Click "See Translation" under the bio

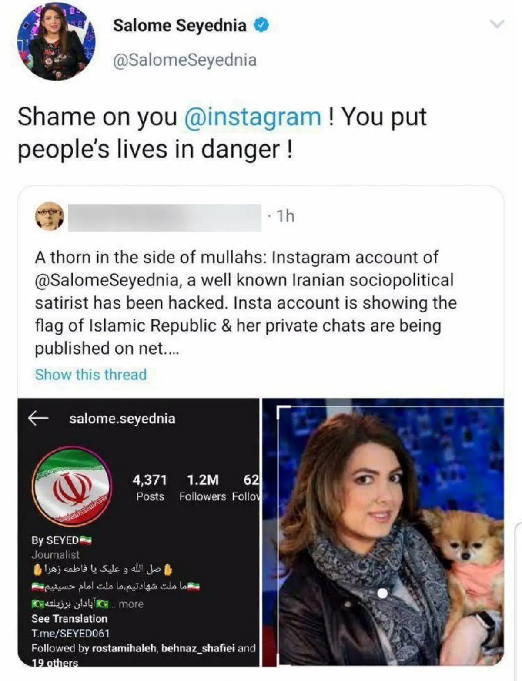point(69,619)
